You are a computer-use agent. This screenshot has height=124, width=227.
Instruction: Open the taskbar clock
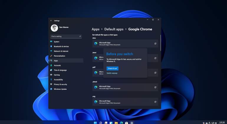pos(222,123)
